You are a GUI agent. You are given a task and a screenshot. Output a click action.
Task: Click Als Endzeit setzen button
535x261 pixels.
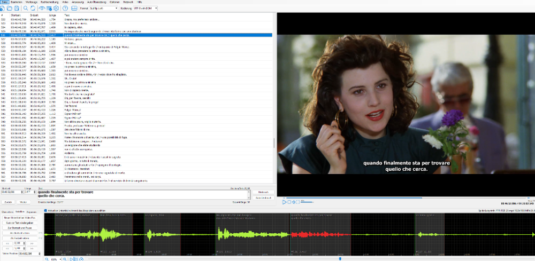click(20, 238)
